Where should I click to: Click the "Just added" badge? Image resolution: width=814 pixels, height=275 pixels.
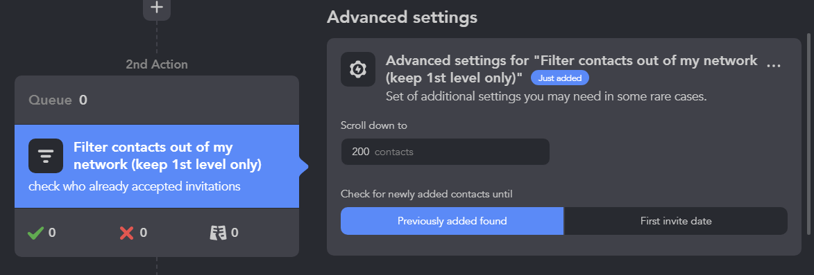pyautogui.click(x=559, y=78)
